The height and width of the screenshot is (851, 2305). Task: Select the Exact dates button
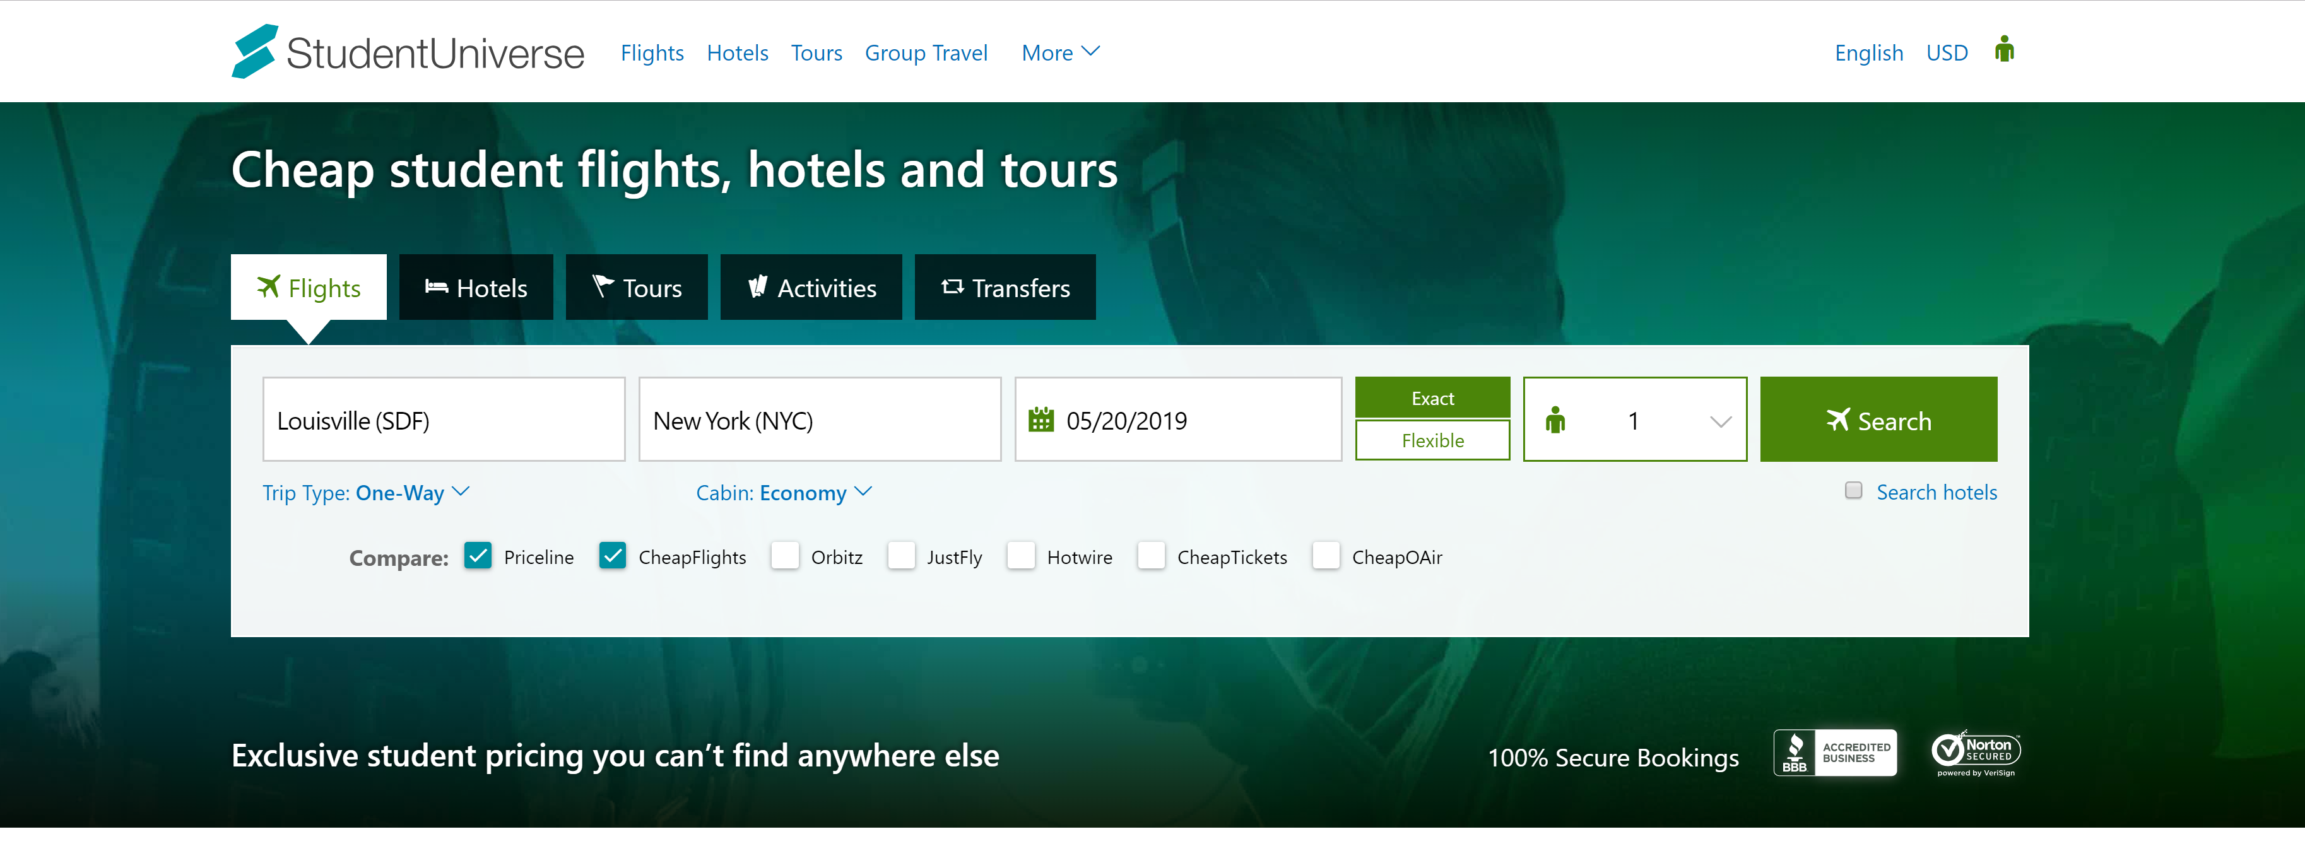pyautogui.click(x=1432, y=397)
